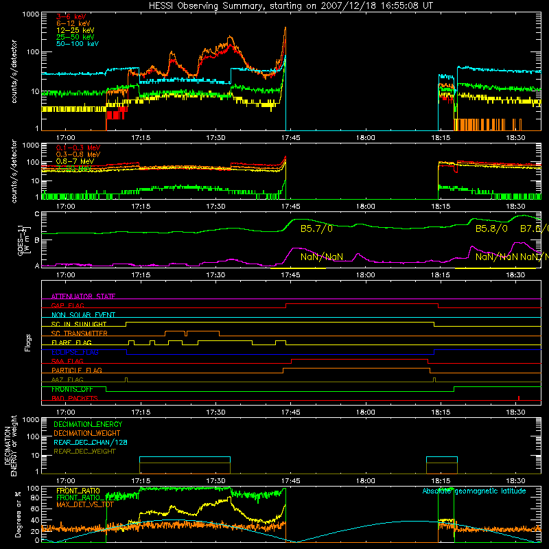Select the GOES-11 W m-2 axis label
The height and width of the screenshot is (549, 549).
25,240
